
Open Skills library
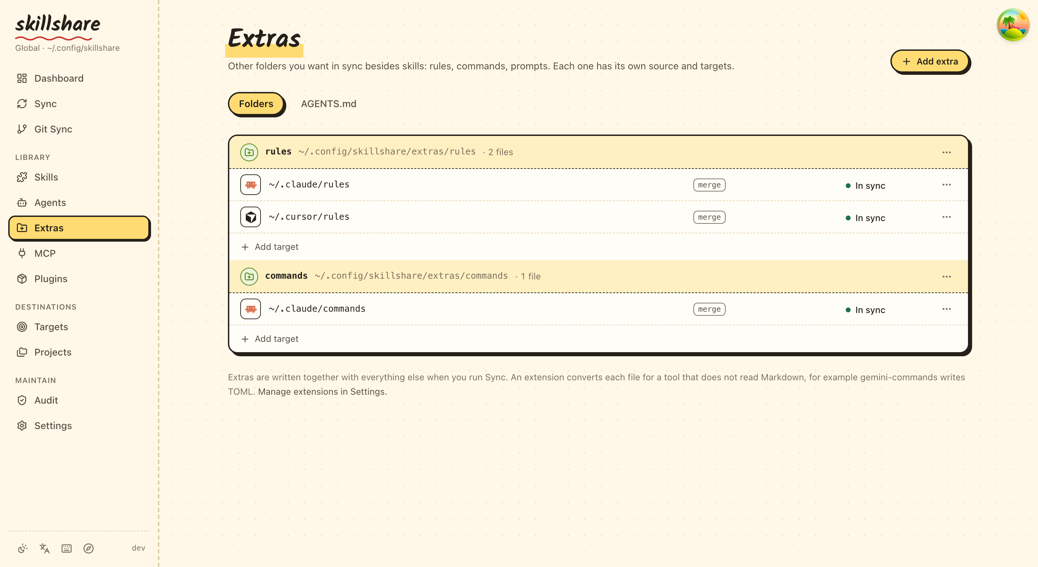pos(79,177)
